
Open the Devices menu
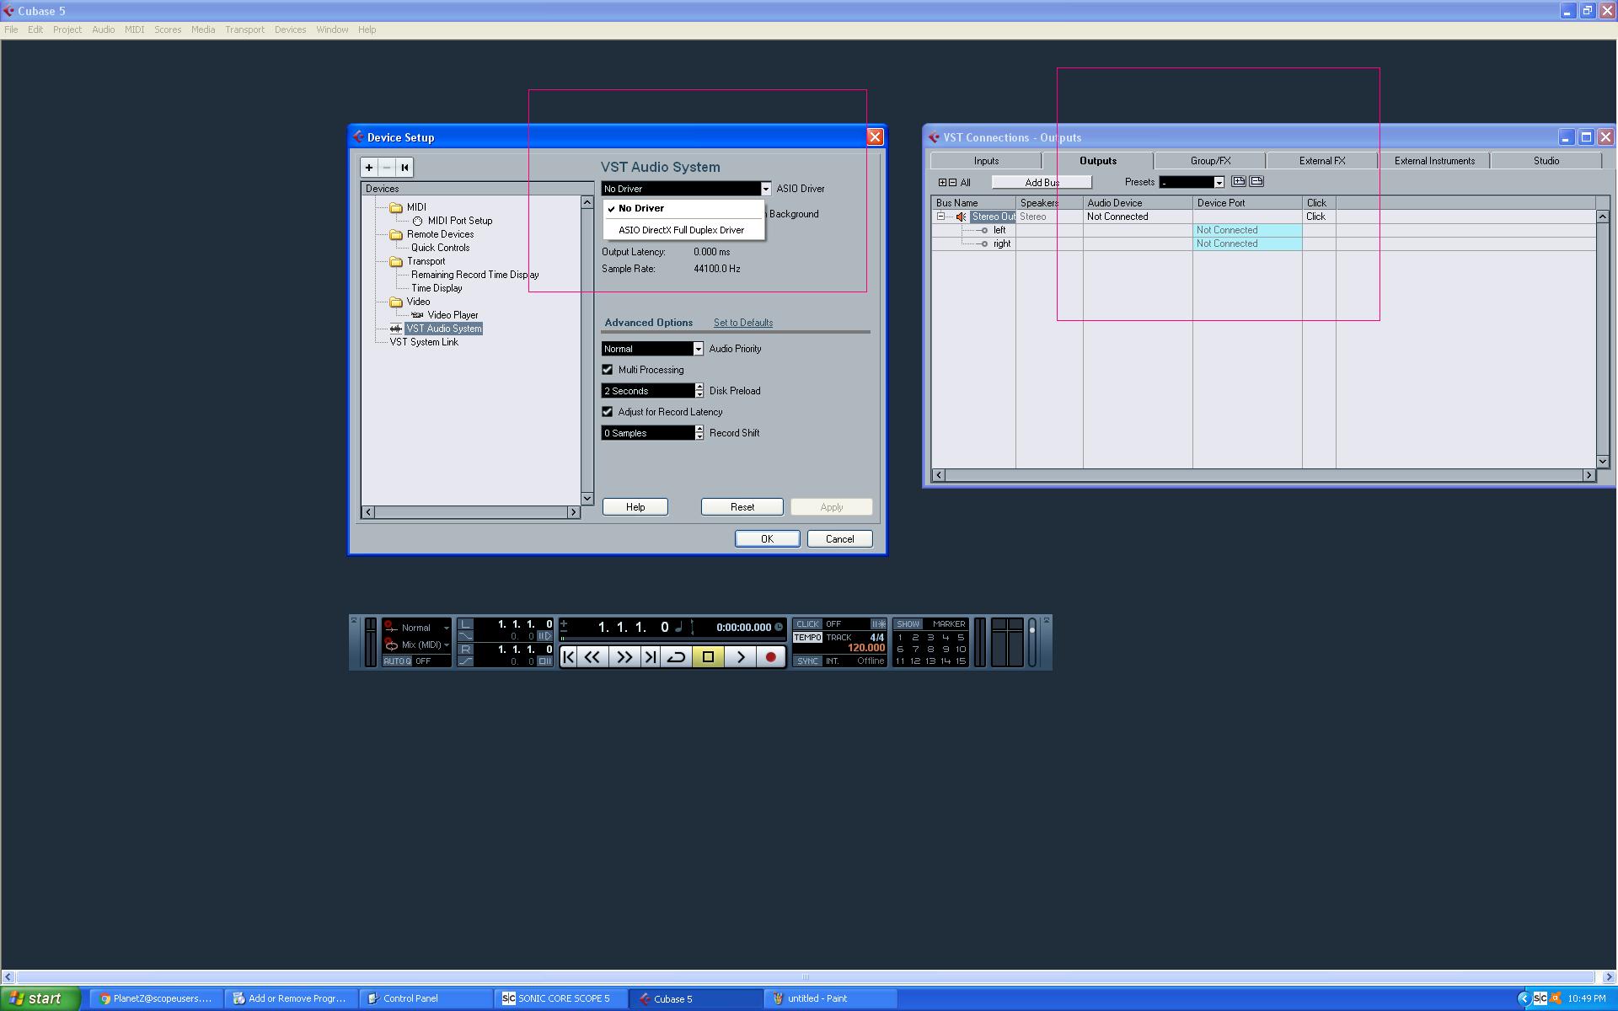pos(290,29)
